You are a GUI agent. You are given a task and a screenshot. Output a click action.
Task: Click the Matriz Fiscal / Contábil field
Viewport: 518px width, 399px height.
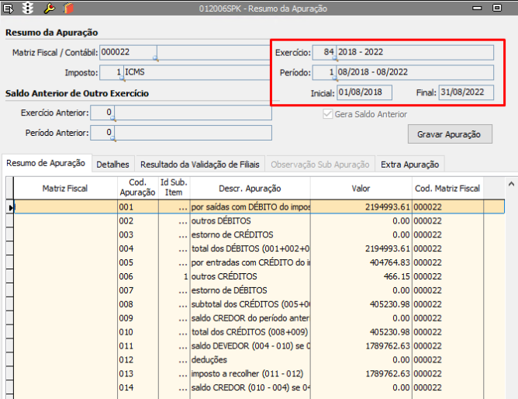point(128,53)
